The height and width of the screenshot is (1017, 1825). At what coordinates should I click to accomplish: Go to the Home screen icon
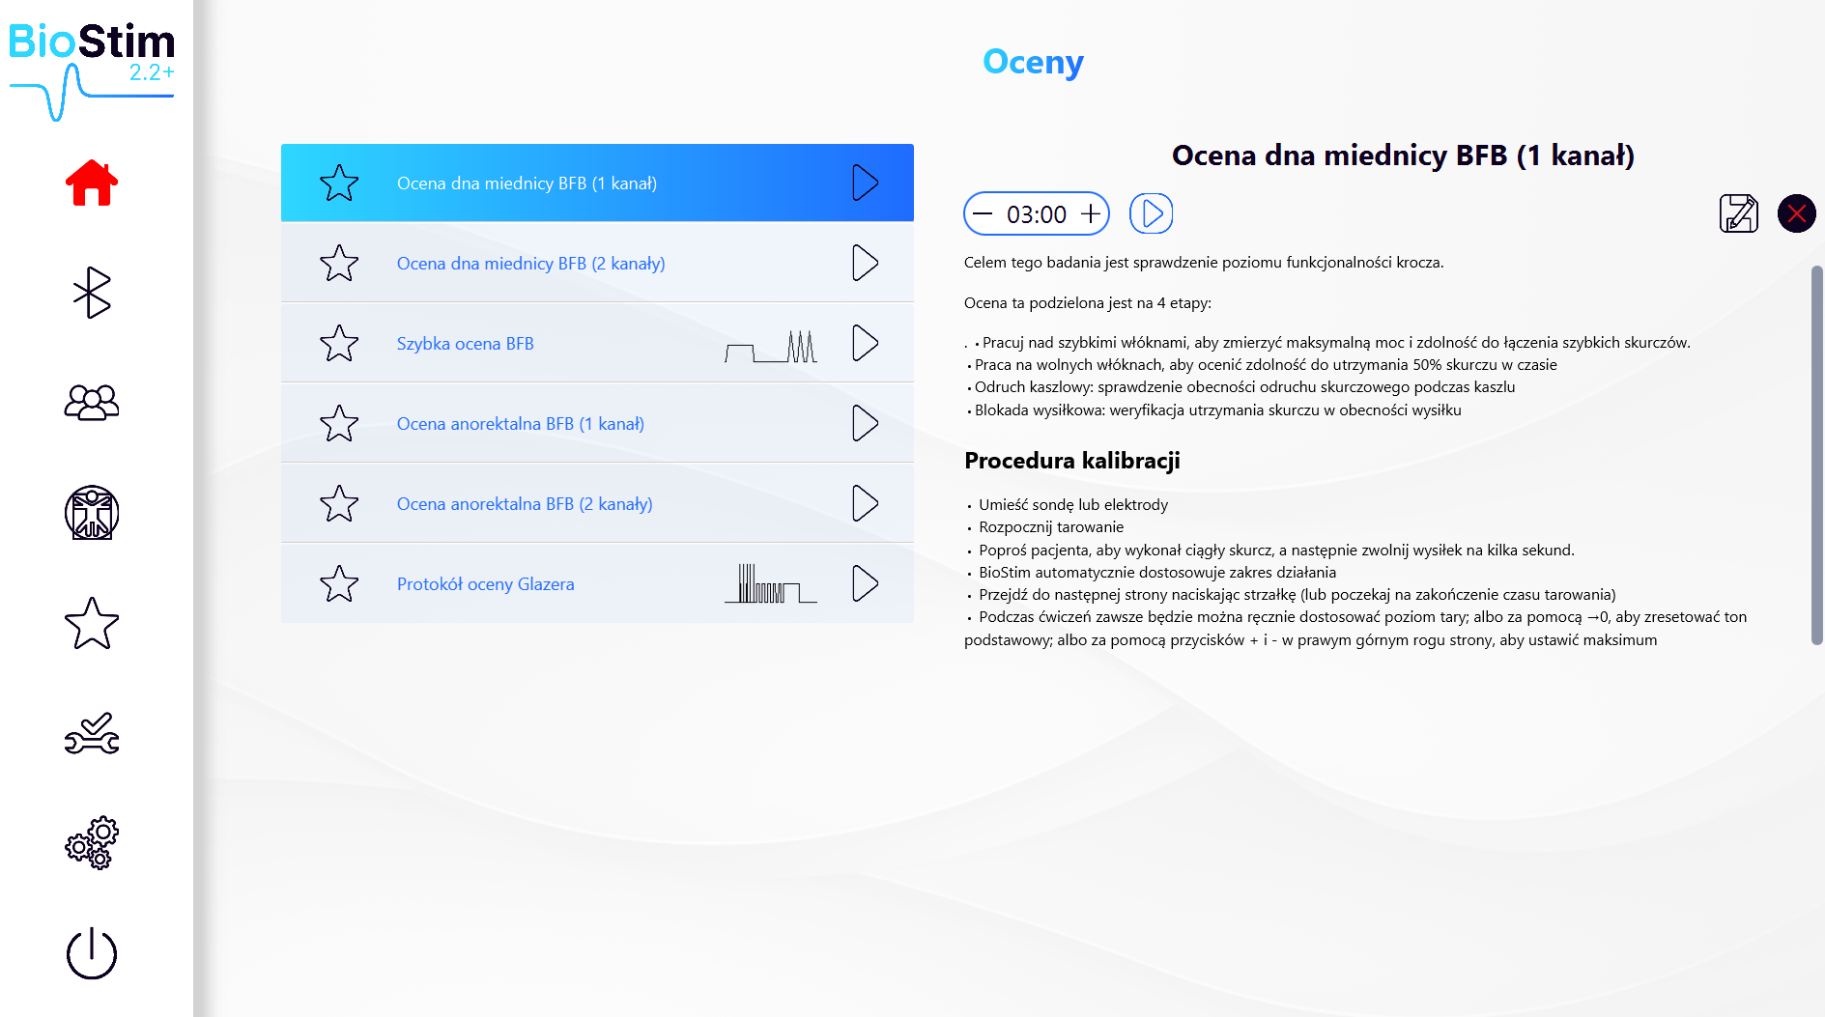pos(92,183)
